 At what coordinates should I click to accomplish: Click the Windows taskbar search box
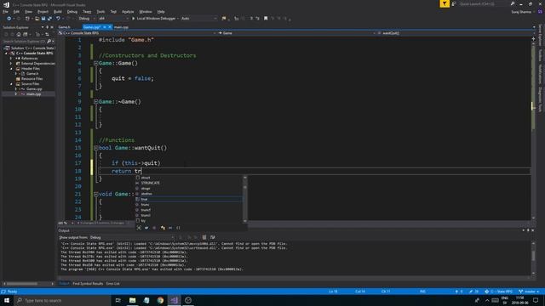62,300
